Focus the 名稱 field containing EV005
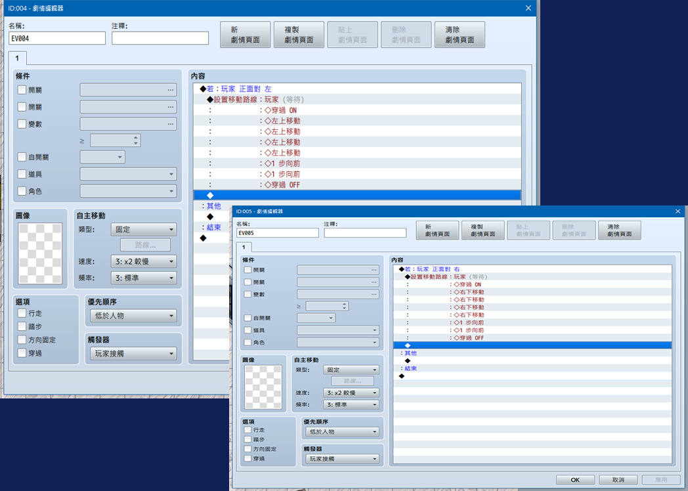This screenshot has height=491, width=688. 277,233
